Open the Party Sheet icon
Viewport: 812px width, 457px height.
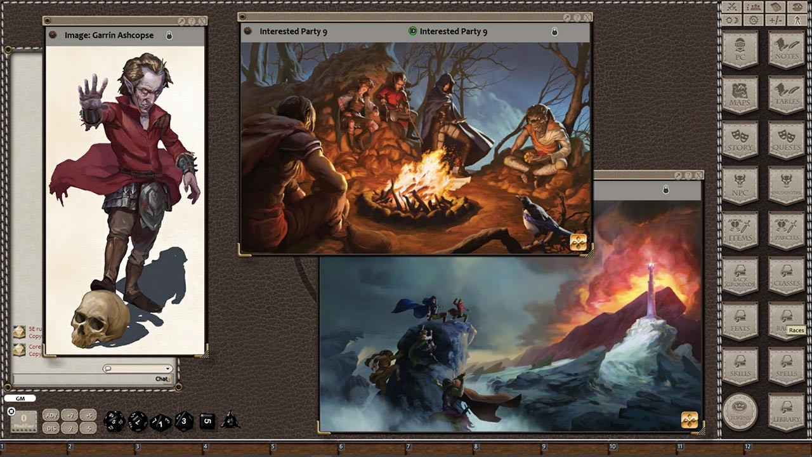pos(754,7)
